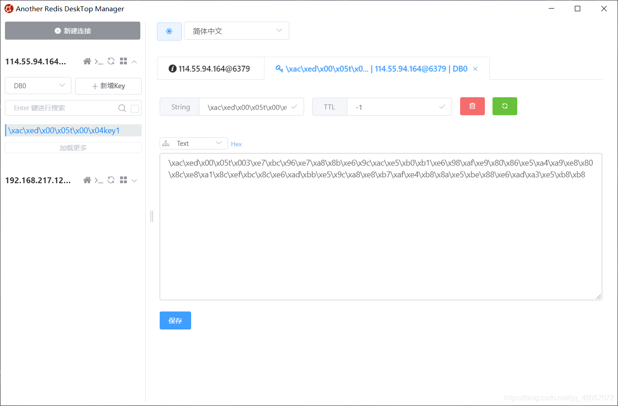618x406 pixels.
Task: Click the app logo in title bar
Action: 9,9
